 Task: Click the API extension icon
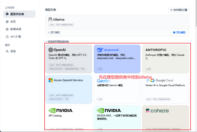click(7, 37)
